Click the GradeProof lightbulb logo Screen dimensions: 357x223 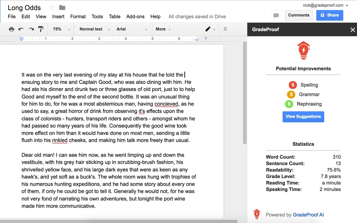[303, 50]
